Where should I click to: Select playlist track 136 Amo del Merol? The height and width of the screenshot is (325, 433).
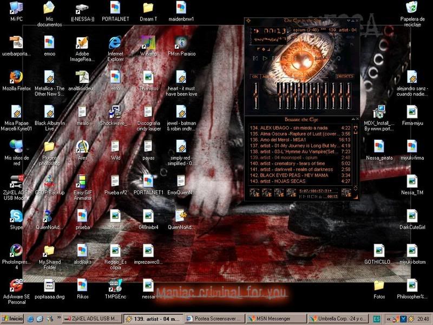[x=300, y=140]
